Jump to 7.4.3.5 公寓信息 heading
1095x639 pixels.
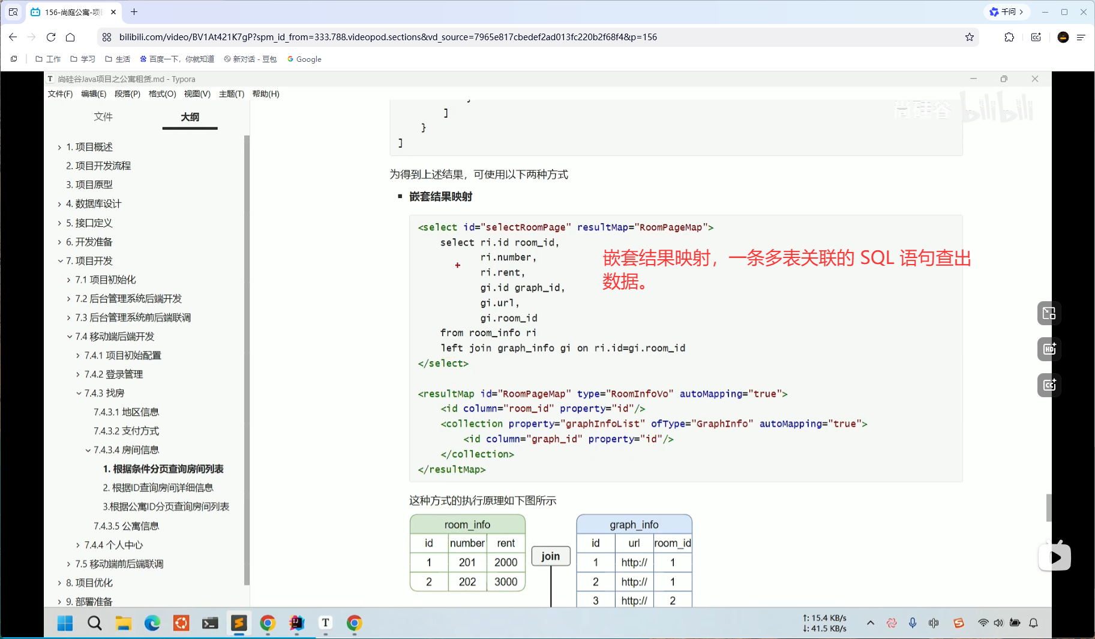coord(126,526)
